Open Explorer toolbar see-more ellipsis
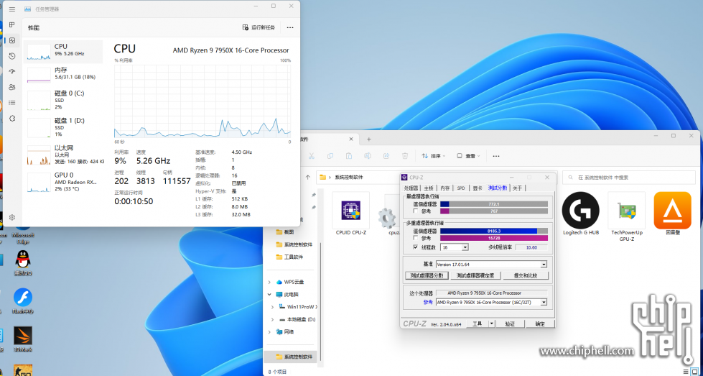The image size is (703, 376). point(496,156)
